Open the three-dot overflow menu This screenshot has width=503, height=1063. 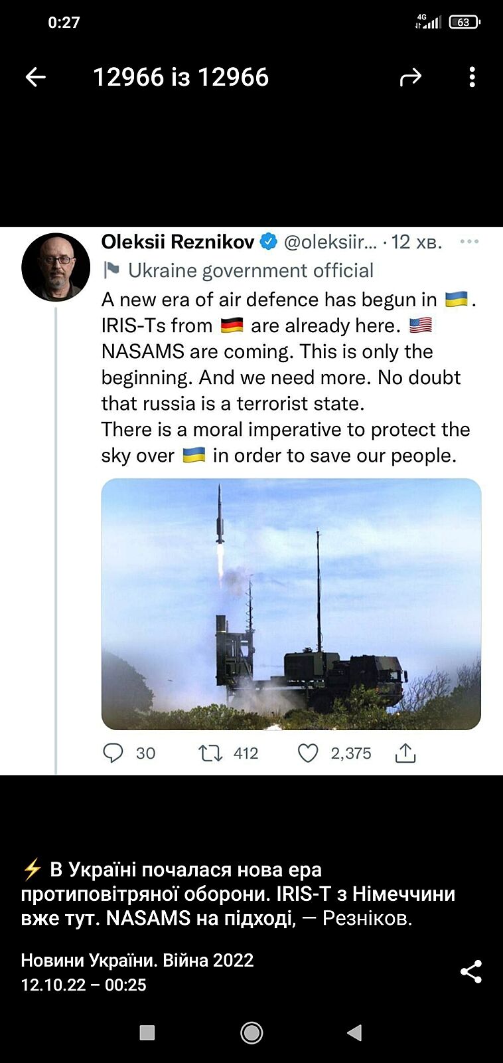[x=472, y=78]
